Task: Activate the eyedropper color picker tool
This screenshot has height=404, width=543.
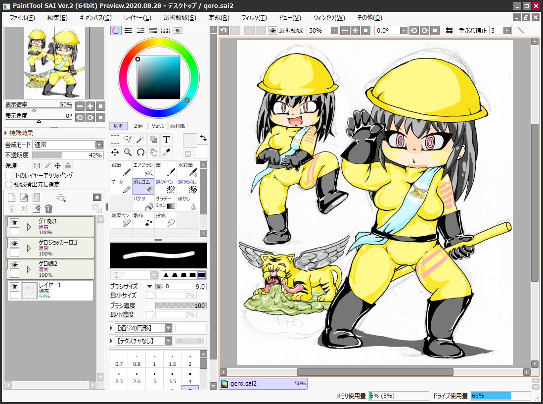Action: (x=167, y=152)
